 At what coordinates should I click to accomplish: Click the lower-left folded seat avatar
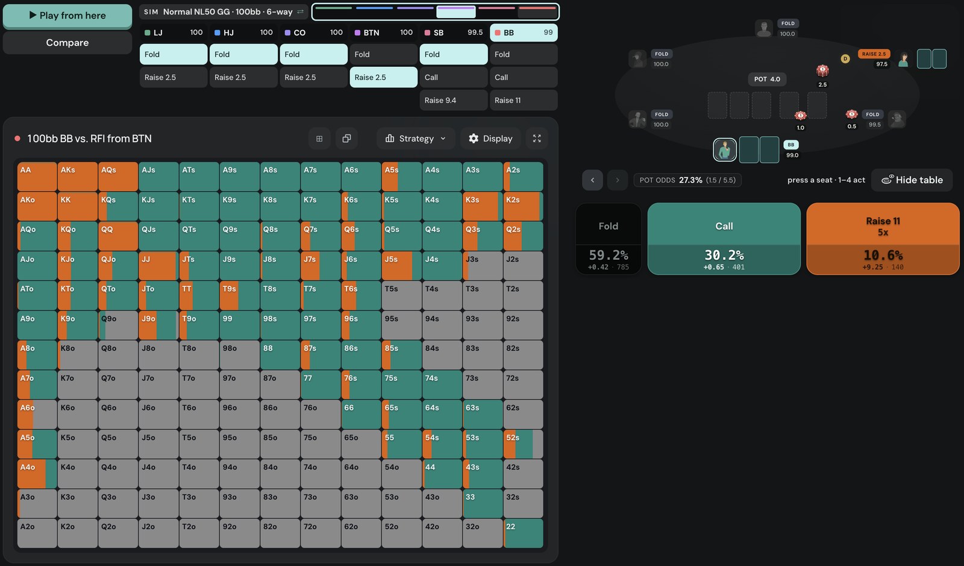637,119
